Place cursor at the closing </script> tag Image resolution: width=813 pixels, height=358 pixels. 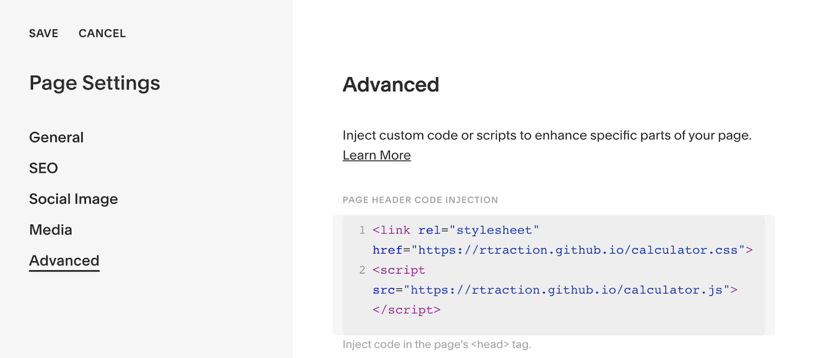click(x=406, y=310)
